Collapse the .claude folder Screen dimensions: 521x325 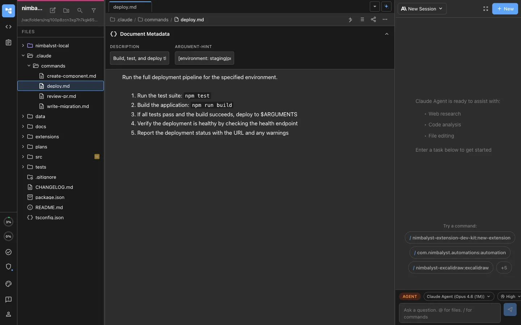[23, 56]
